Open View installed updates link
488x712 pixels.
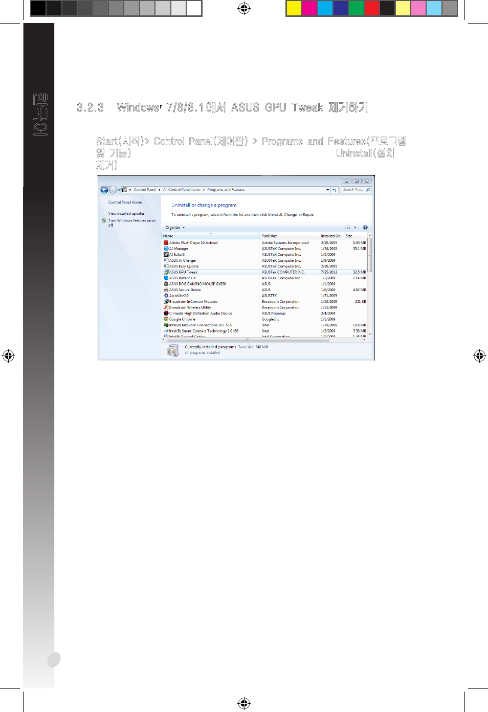pos(126,213)
